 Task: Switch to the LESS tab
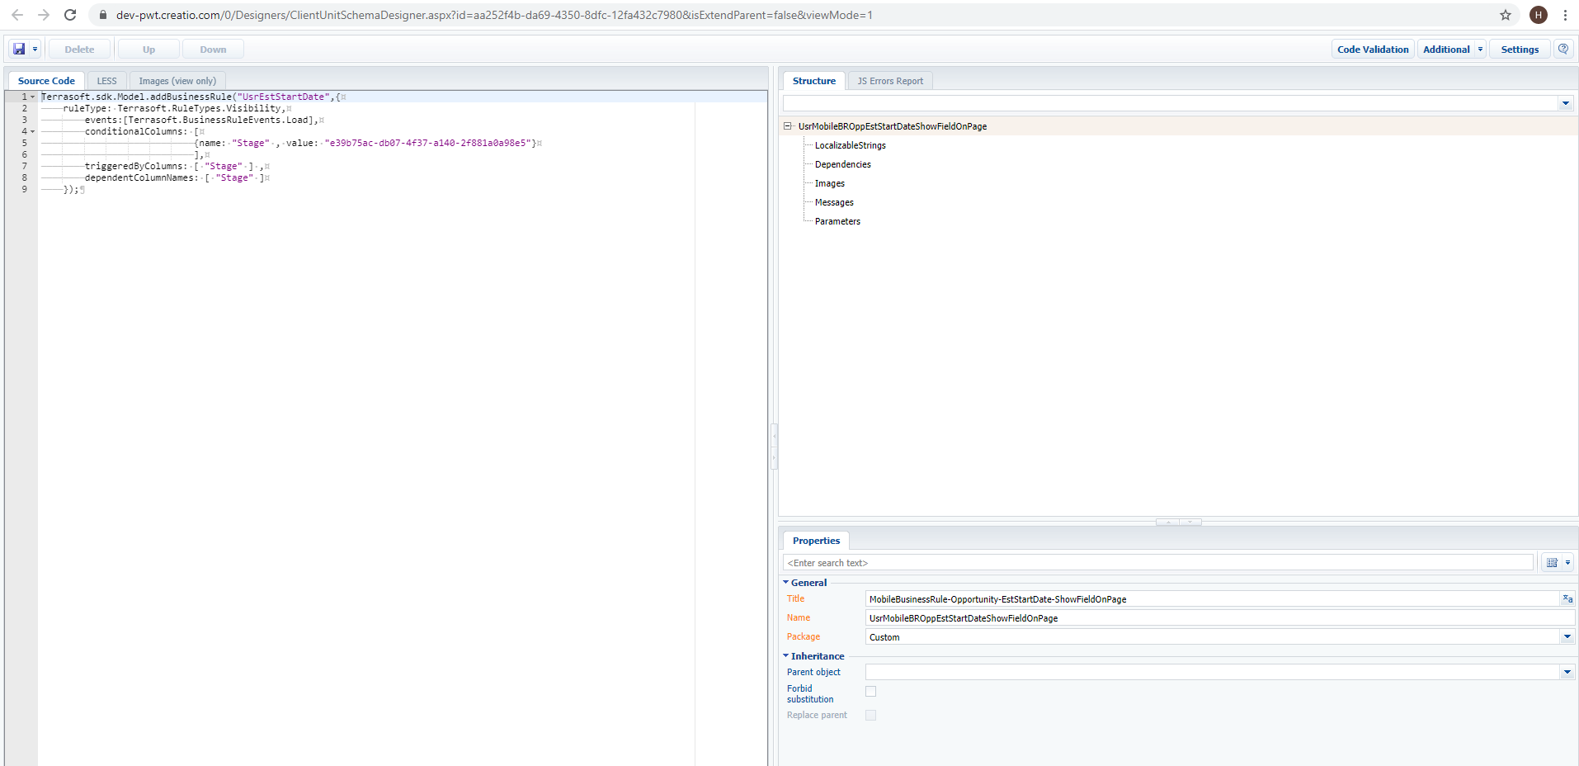pos(106,81)
